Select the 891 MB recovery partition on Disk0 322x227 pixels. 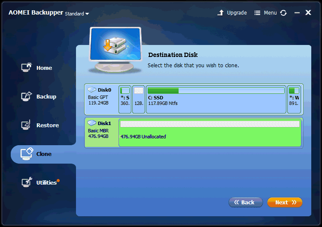point(294,99)
